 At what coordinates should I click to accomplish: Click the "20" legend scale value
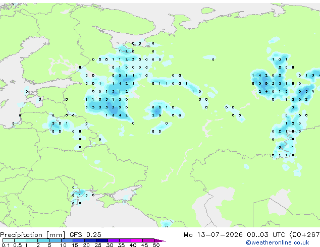86,245
